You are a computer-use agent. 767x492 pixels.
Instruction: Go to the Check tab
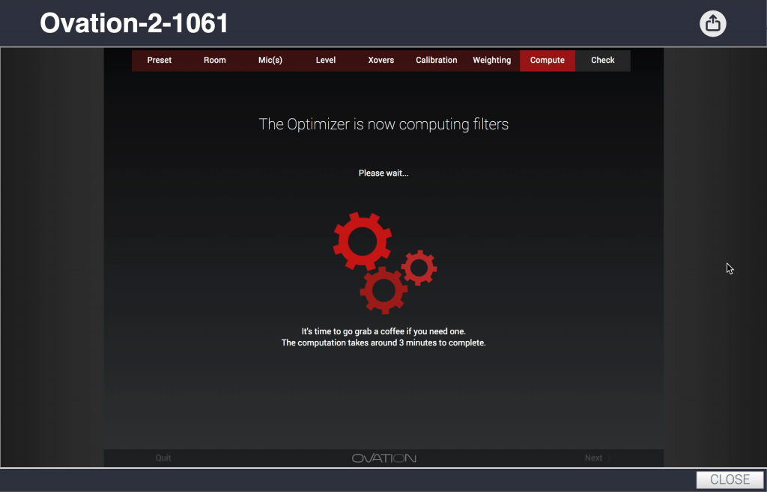tap(603, 60)
